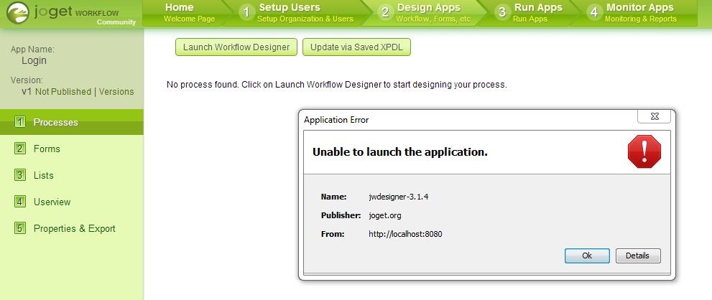The image size is (712, 300).
Task: Click the number 3 icon beside Lists
Action: coord(20,175)
